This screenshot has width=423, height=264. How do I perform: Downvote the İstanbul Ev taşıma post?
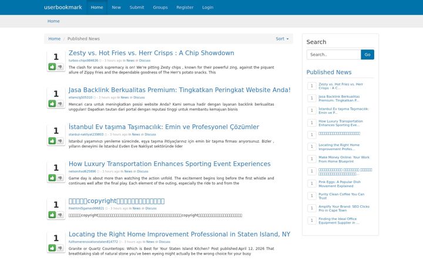point(60,141)
